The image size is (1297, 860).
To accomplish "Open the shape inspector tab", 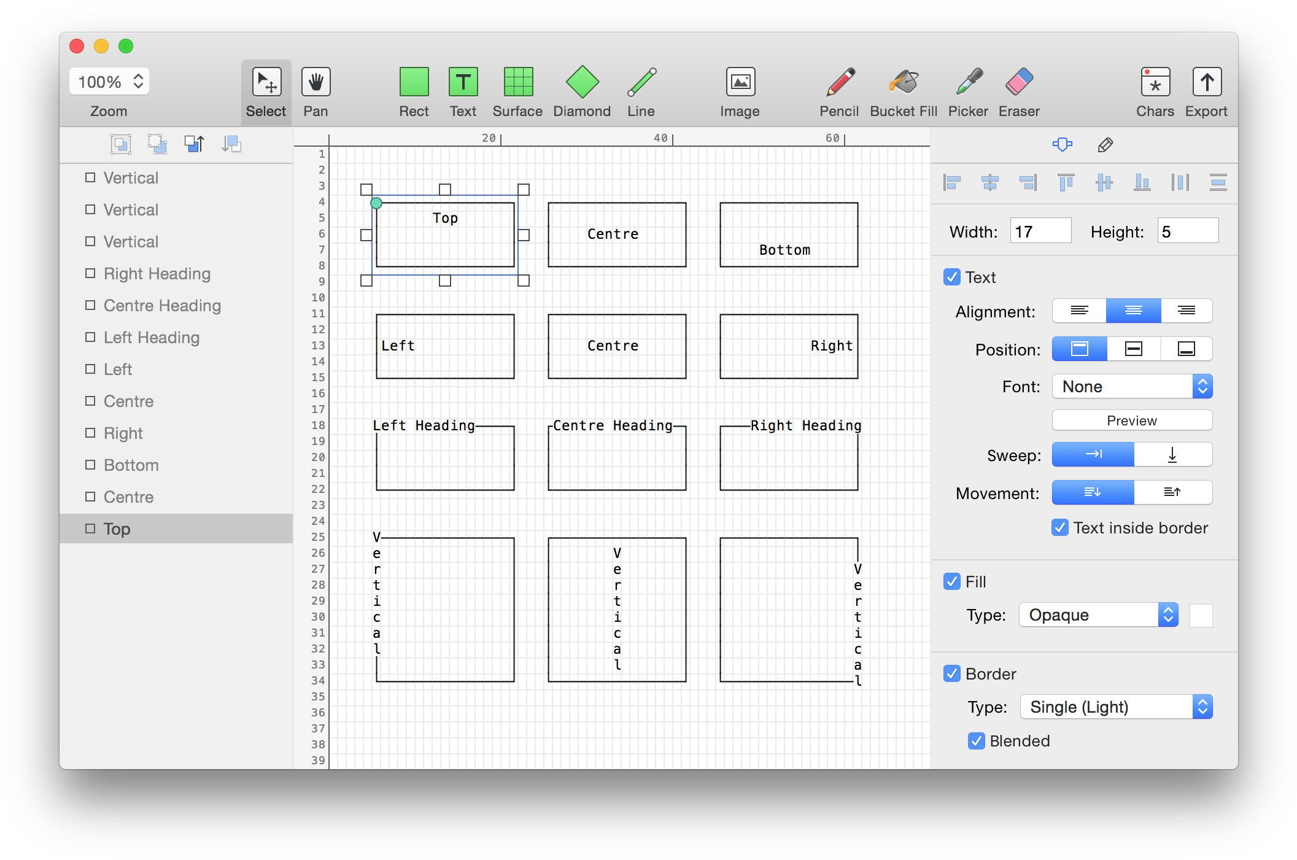I will point(1062,145).
